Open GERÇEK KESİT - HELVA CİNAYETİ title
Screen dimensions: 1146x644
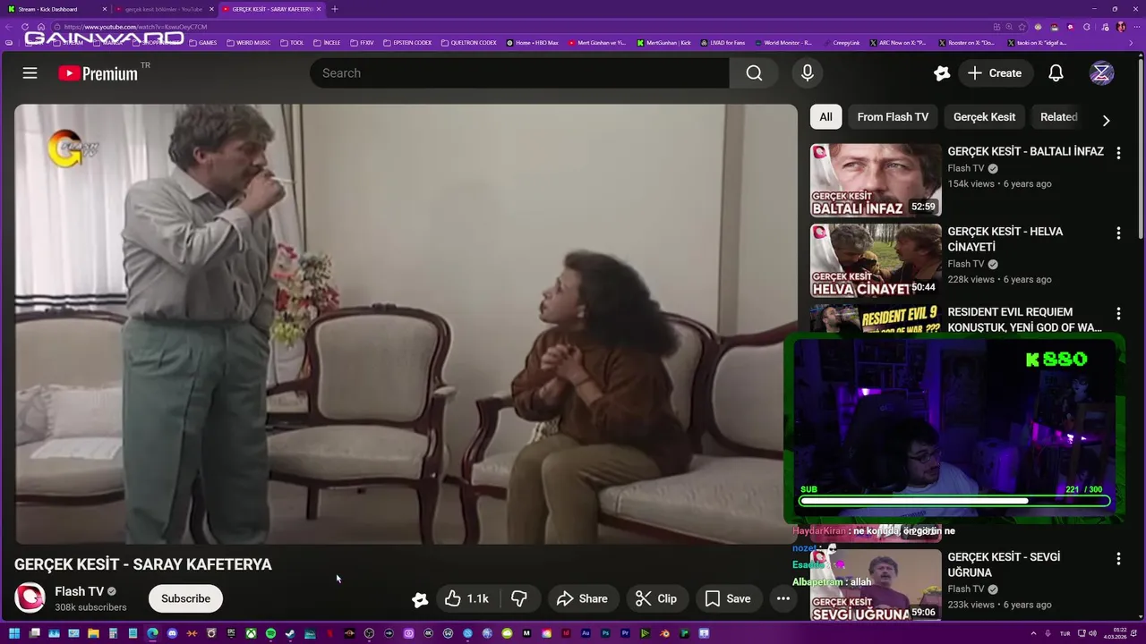pos(1005,239)
